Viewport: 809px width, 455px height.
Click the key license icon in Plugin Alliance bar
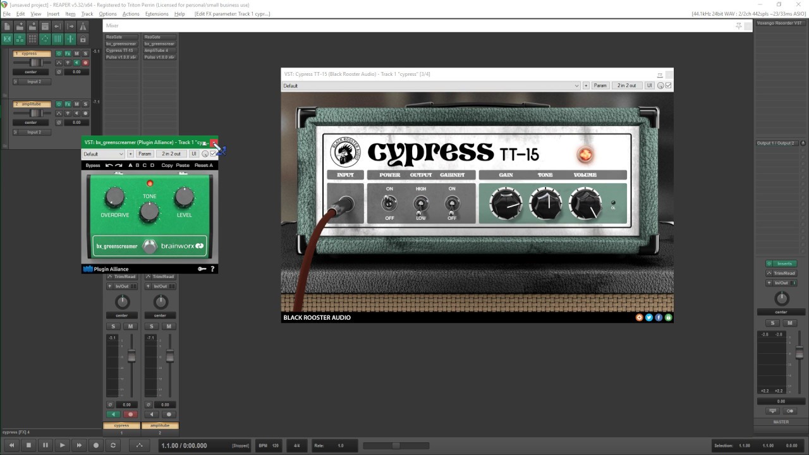pos(202,269)
